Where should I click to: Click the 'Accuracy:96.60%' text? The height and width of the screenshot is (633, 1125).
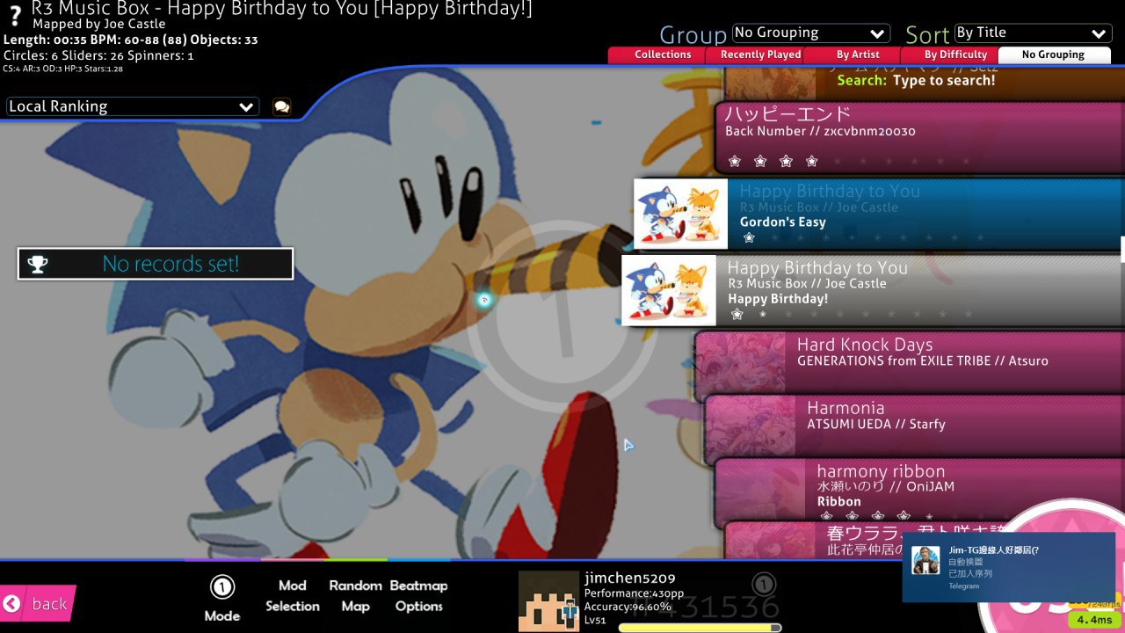pos(628,607)
